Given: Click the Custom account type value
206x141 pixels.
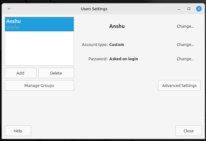Looking at the screenshot, I should point(117,44).
